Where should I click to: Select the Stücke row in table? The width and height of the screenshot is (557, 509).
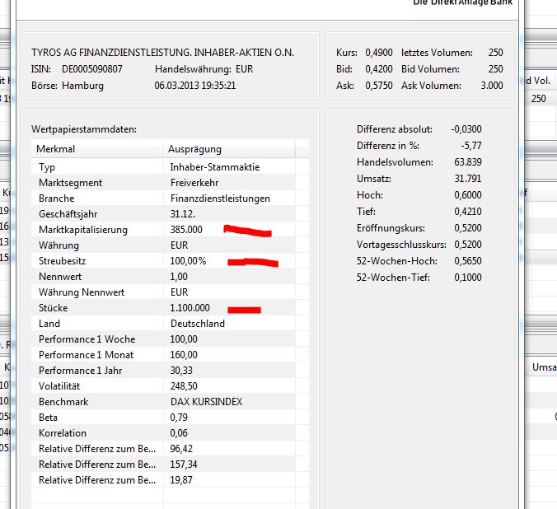click(53, 308)
